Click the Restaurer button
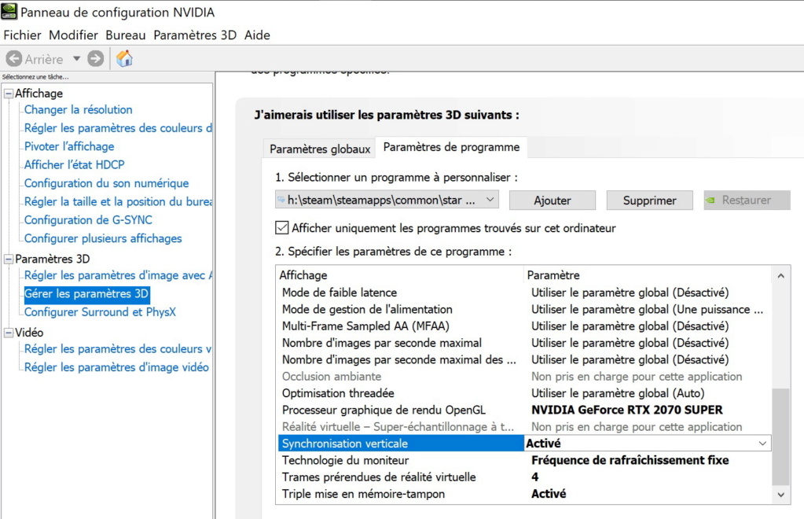The height and width of the screenshot is (519, 804). [747, 201]
